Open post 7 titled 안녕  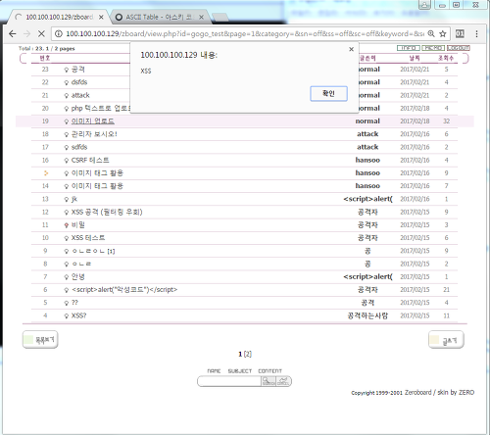[78, 277]
